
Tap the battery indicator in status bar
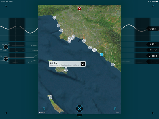point(157,1)
